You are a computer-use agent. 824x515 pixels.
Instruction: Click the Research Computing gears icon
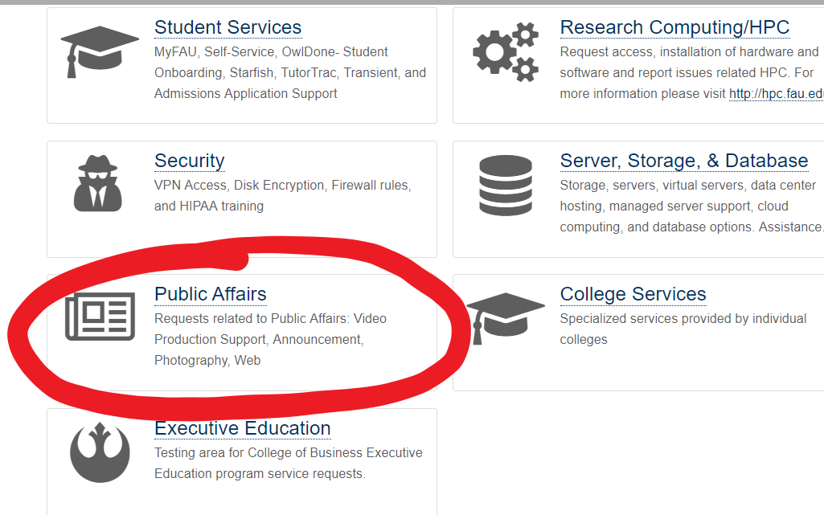[x=505, y=51]
